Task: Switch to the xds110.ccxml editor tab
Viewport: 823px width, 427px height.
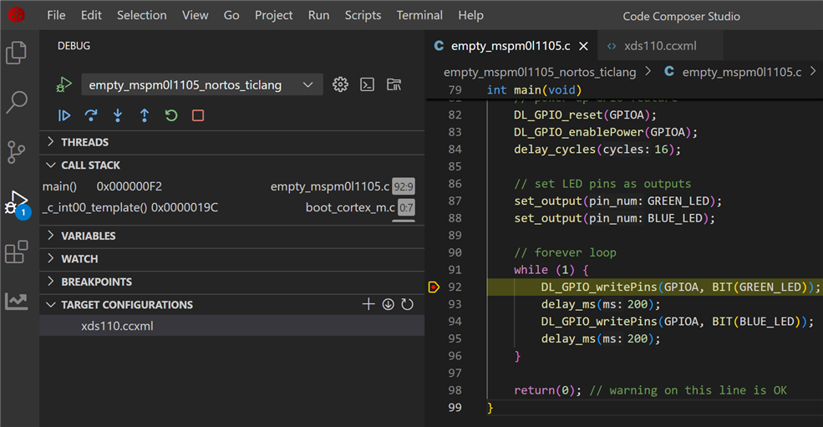Action: (660, 46)
